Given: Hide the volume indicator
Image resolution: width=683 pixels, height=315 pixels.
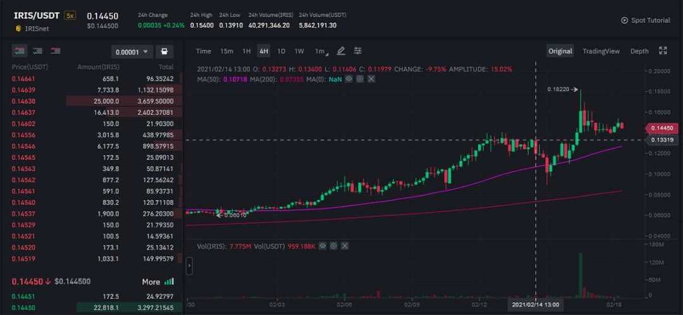Looking at the screenshot, I should click(x=323, y=245).
